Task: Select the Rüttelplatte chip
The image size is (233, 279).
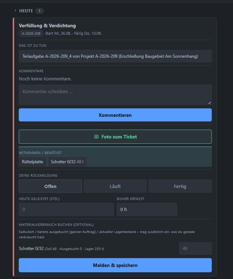Action: click(x=33, y=162)
